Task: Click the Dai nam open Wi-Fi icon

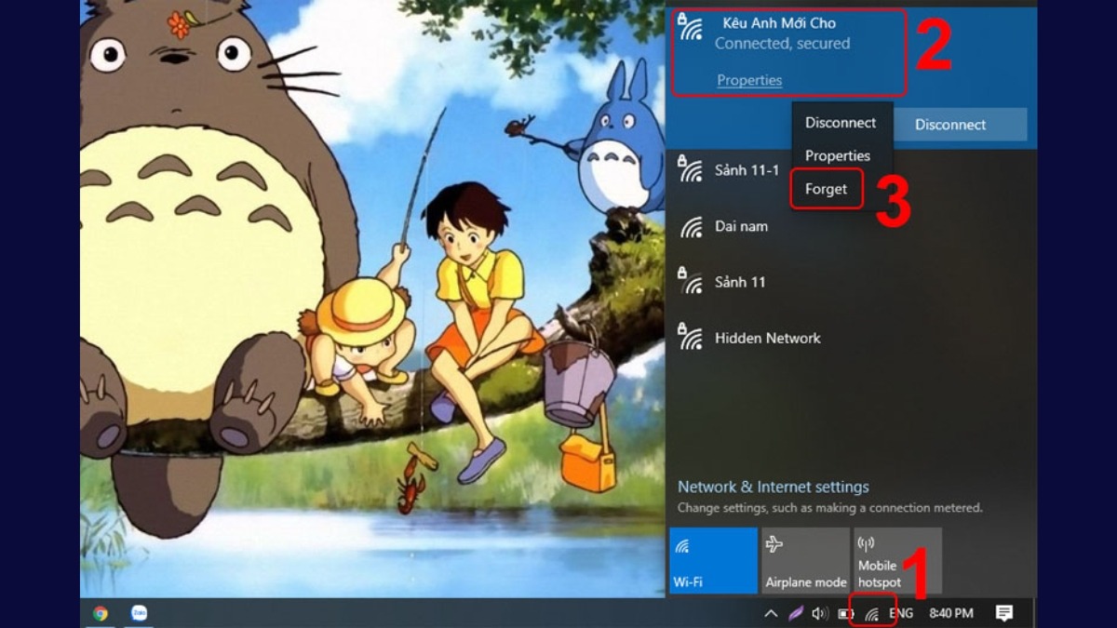Action: 691,227
